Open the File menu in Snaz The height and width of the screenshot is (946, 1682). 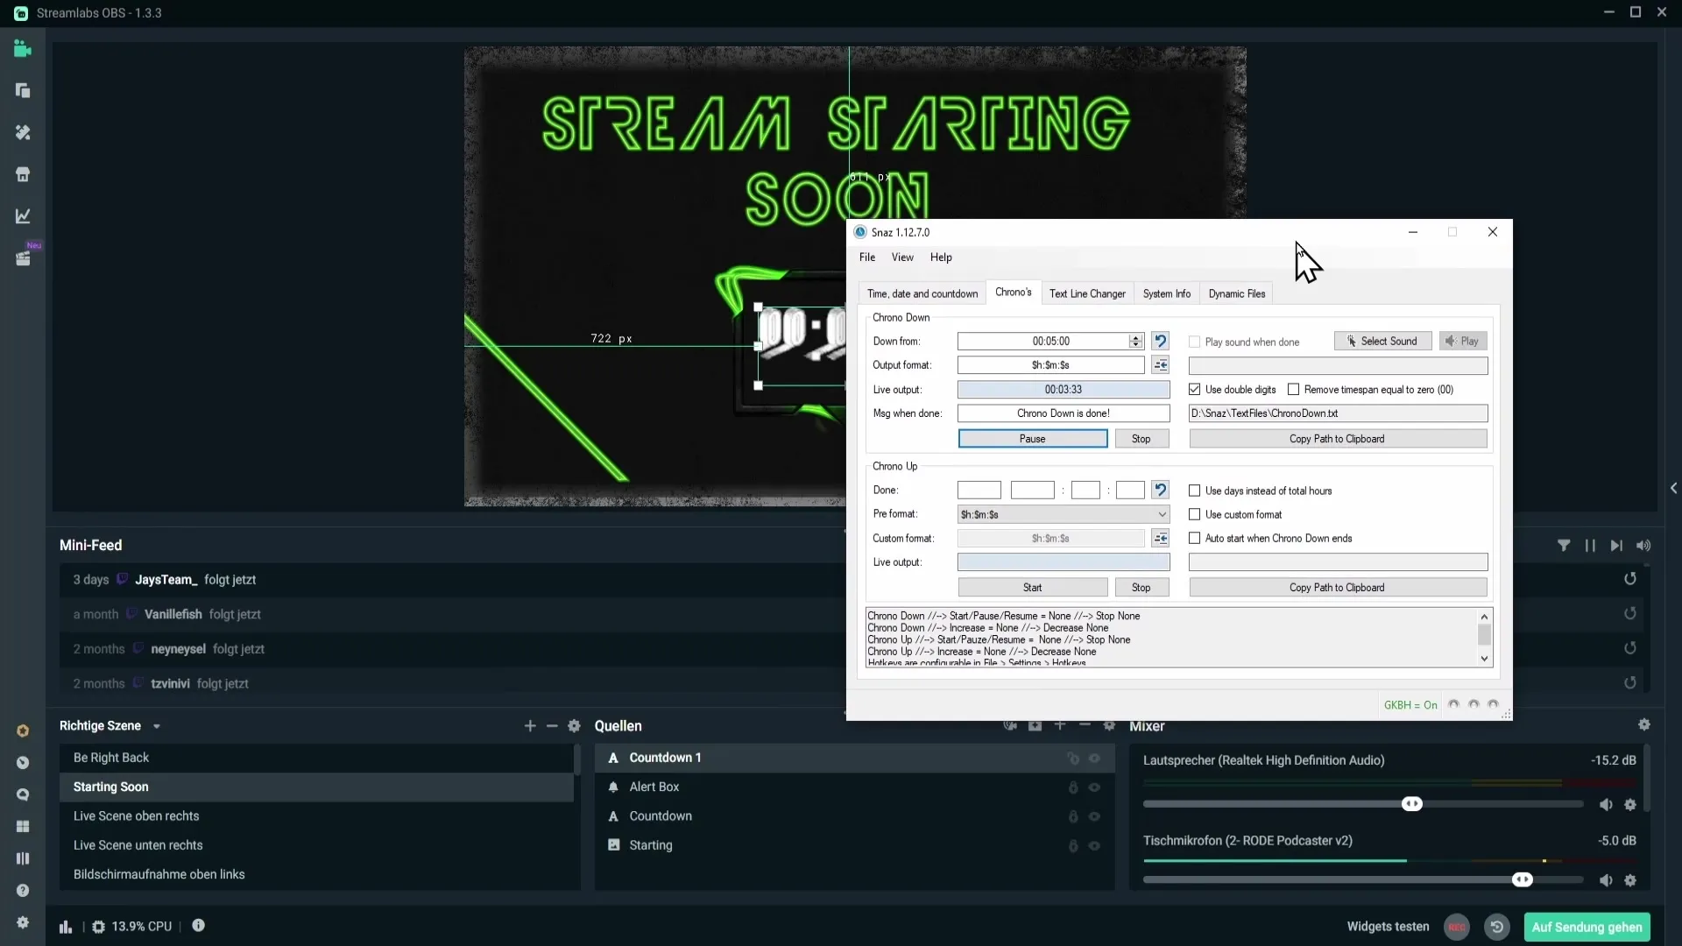tap(867, 258)
